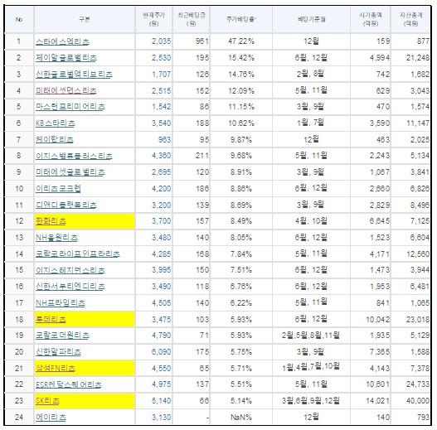
Task: Click the total assets 21,248 cell
Action: (x=410, y=58)
